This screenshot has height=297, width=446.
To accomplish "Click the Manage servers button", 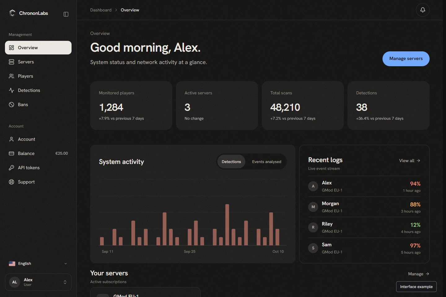I will coord(406,59).
